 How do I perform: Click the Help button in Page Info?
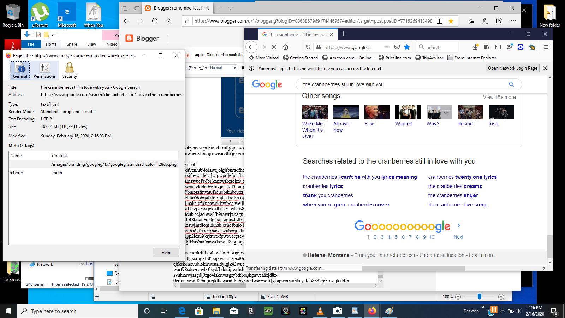[x=166, y=252]
